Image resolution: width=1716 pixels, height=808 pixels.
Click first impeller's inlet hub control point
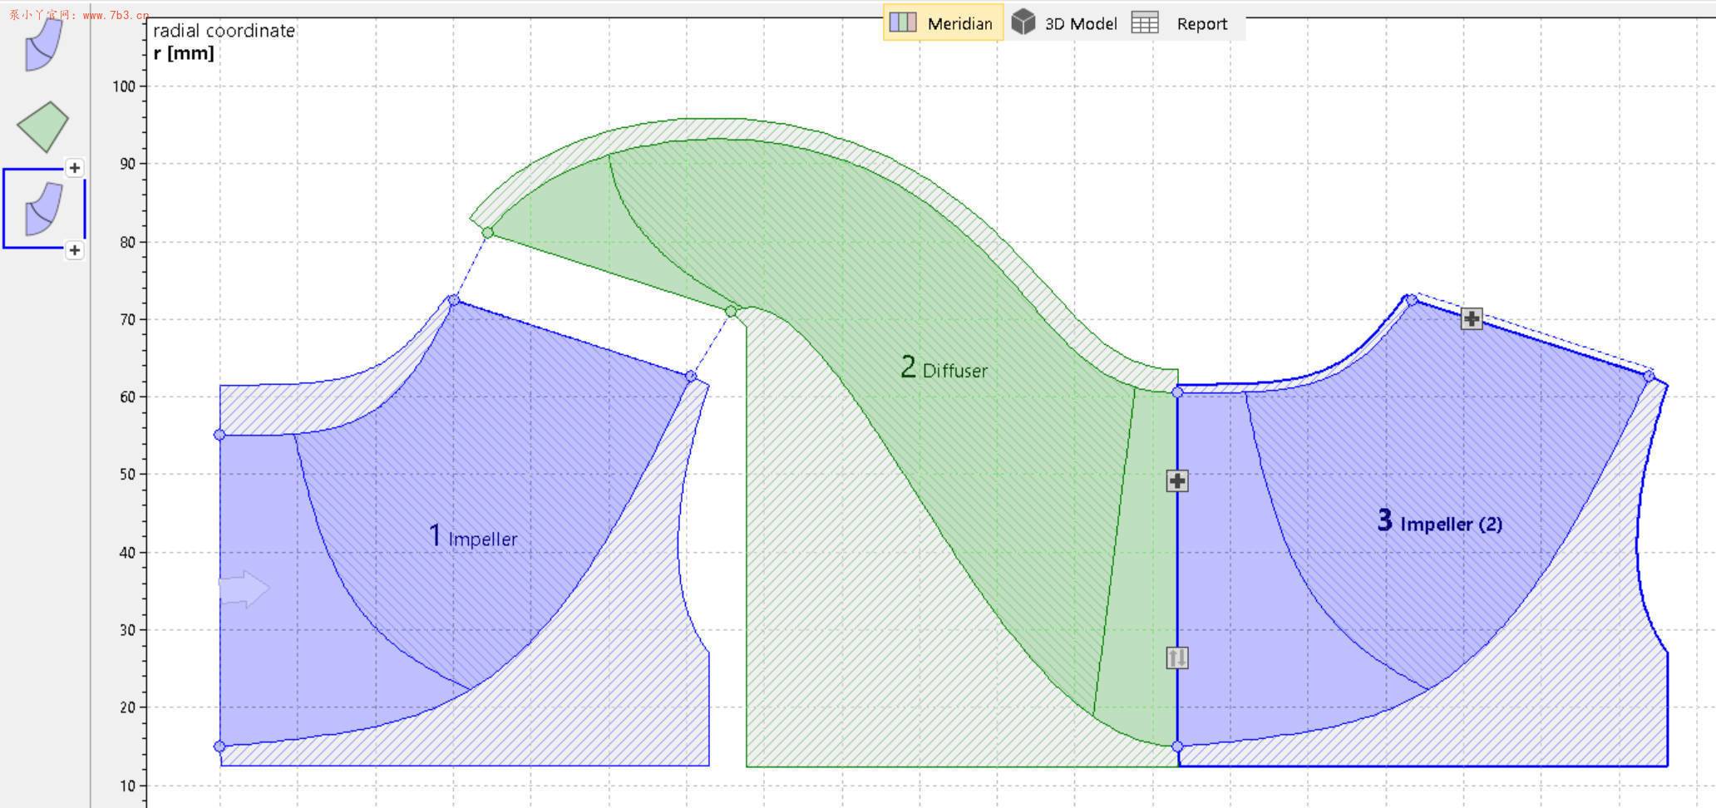click(219, 746)
